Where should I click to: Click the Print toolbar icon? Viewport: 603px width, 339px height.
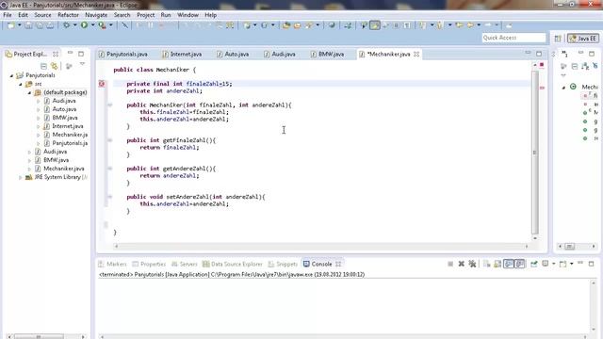[50, 25]
